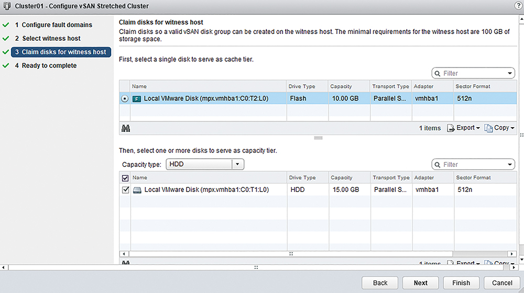Sort capacity tier table by Capacity column
This screenshot has width=524, height=293.
(350, 178)
